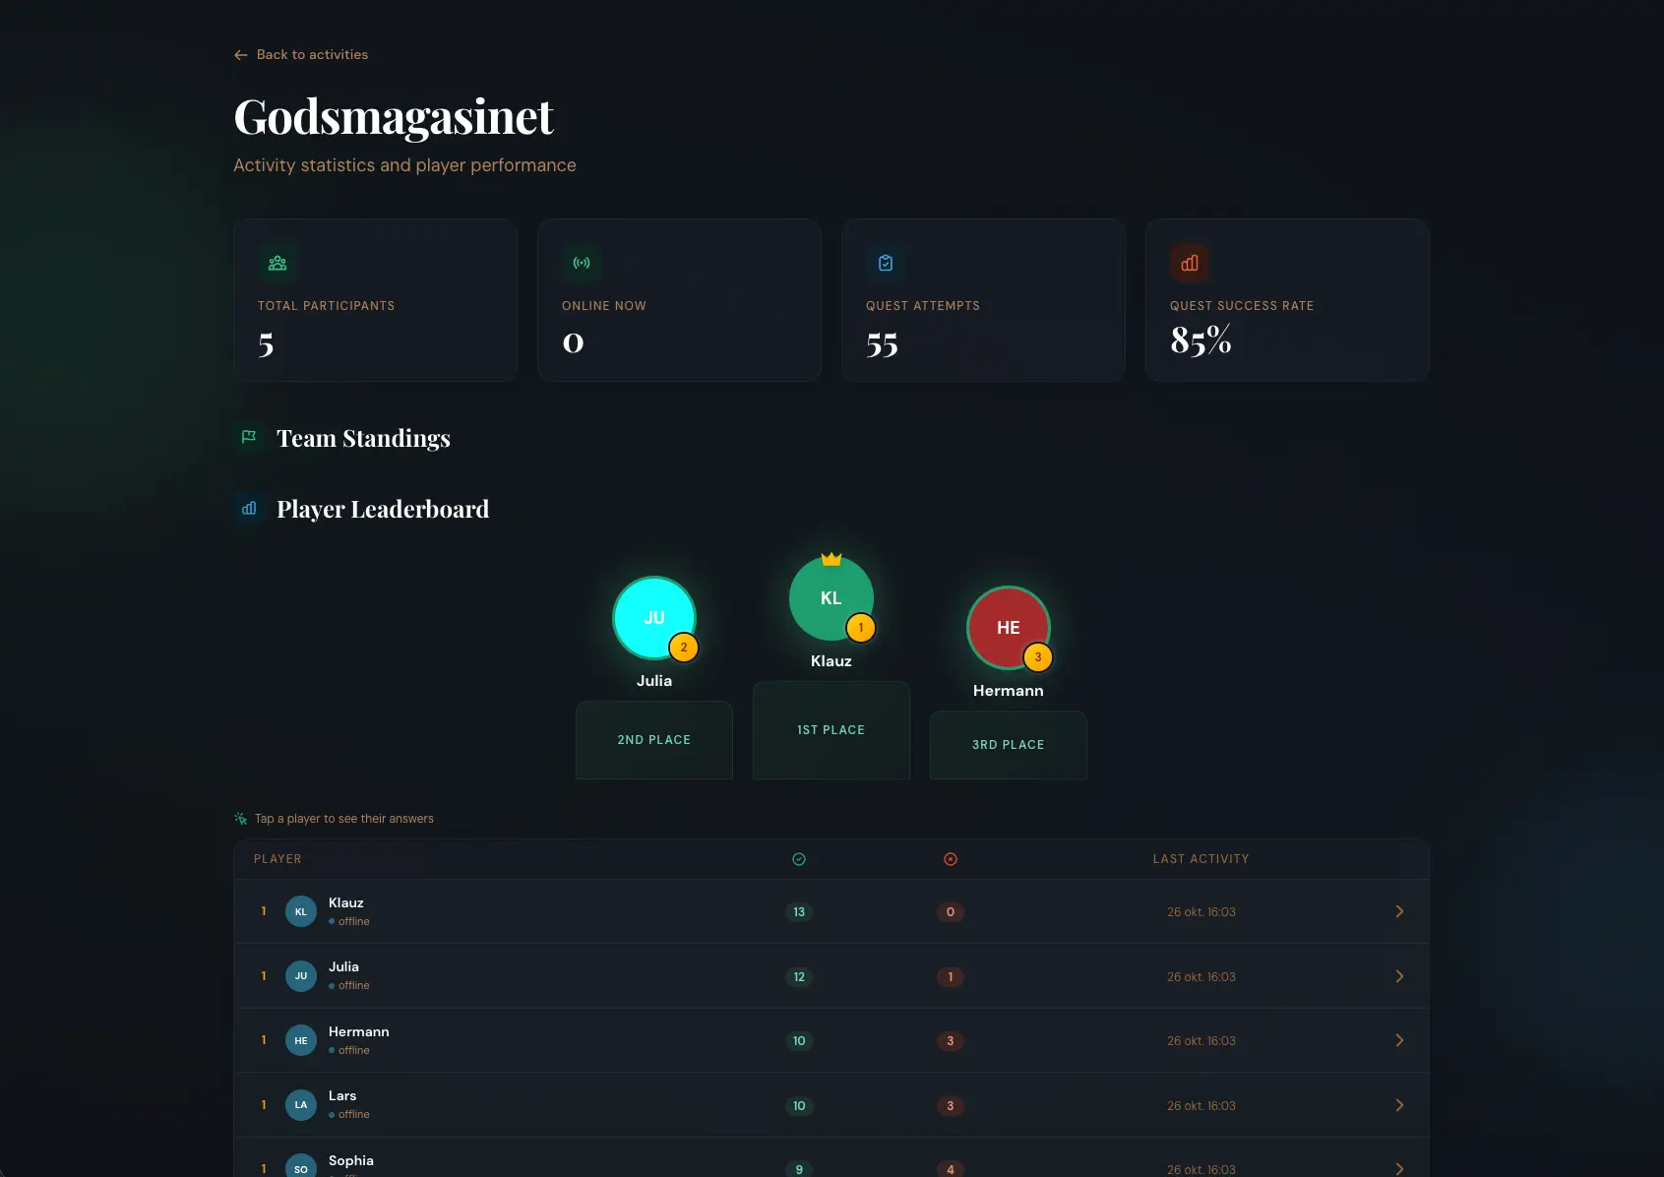Click the Team Standings flag icon
Viewport: 1664px width, 1177px height.
pos(248,437)
